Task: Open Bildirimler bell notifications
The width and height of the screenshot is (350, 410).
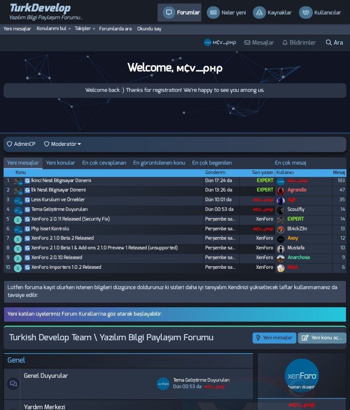Action: [285, 43]
